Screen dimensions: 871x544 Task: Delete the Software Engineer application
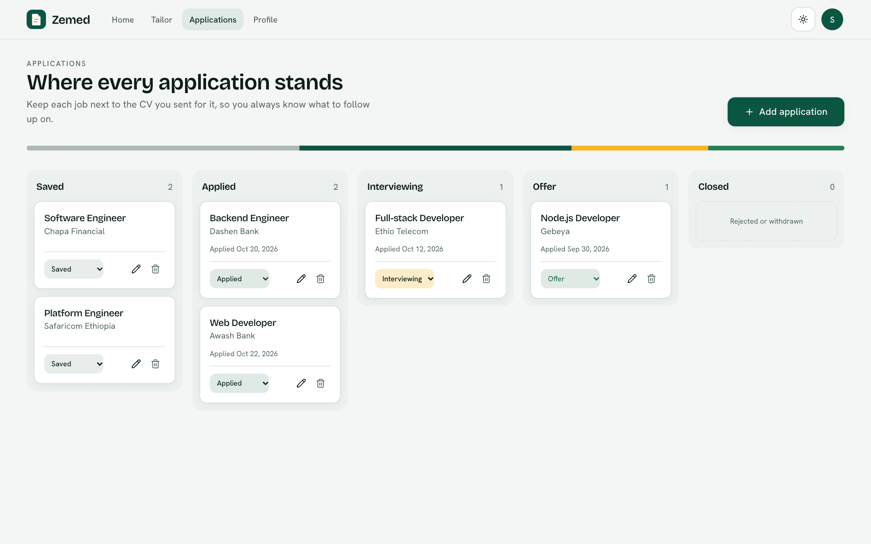point(156,269)
